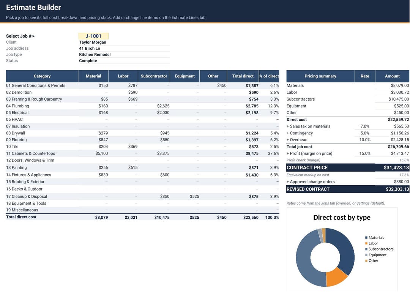This screenshot has height=295, width=410.
Task: Click '17 Cleanup & Disposal' row label
Action: pos(27,196)
